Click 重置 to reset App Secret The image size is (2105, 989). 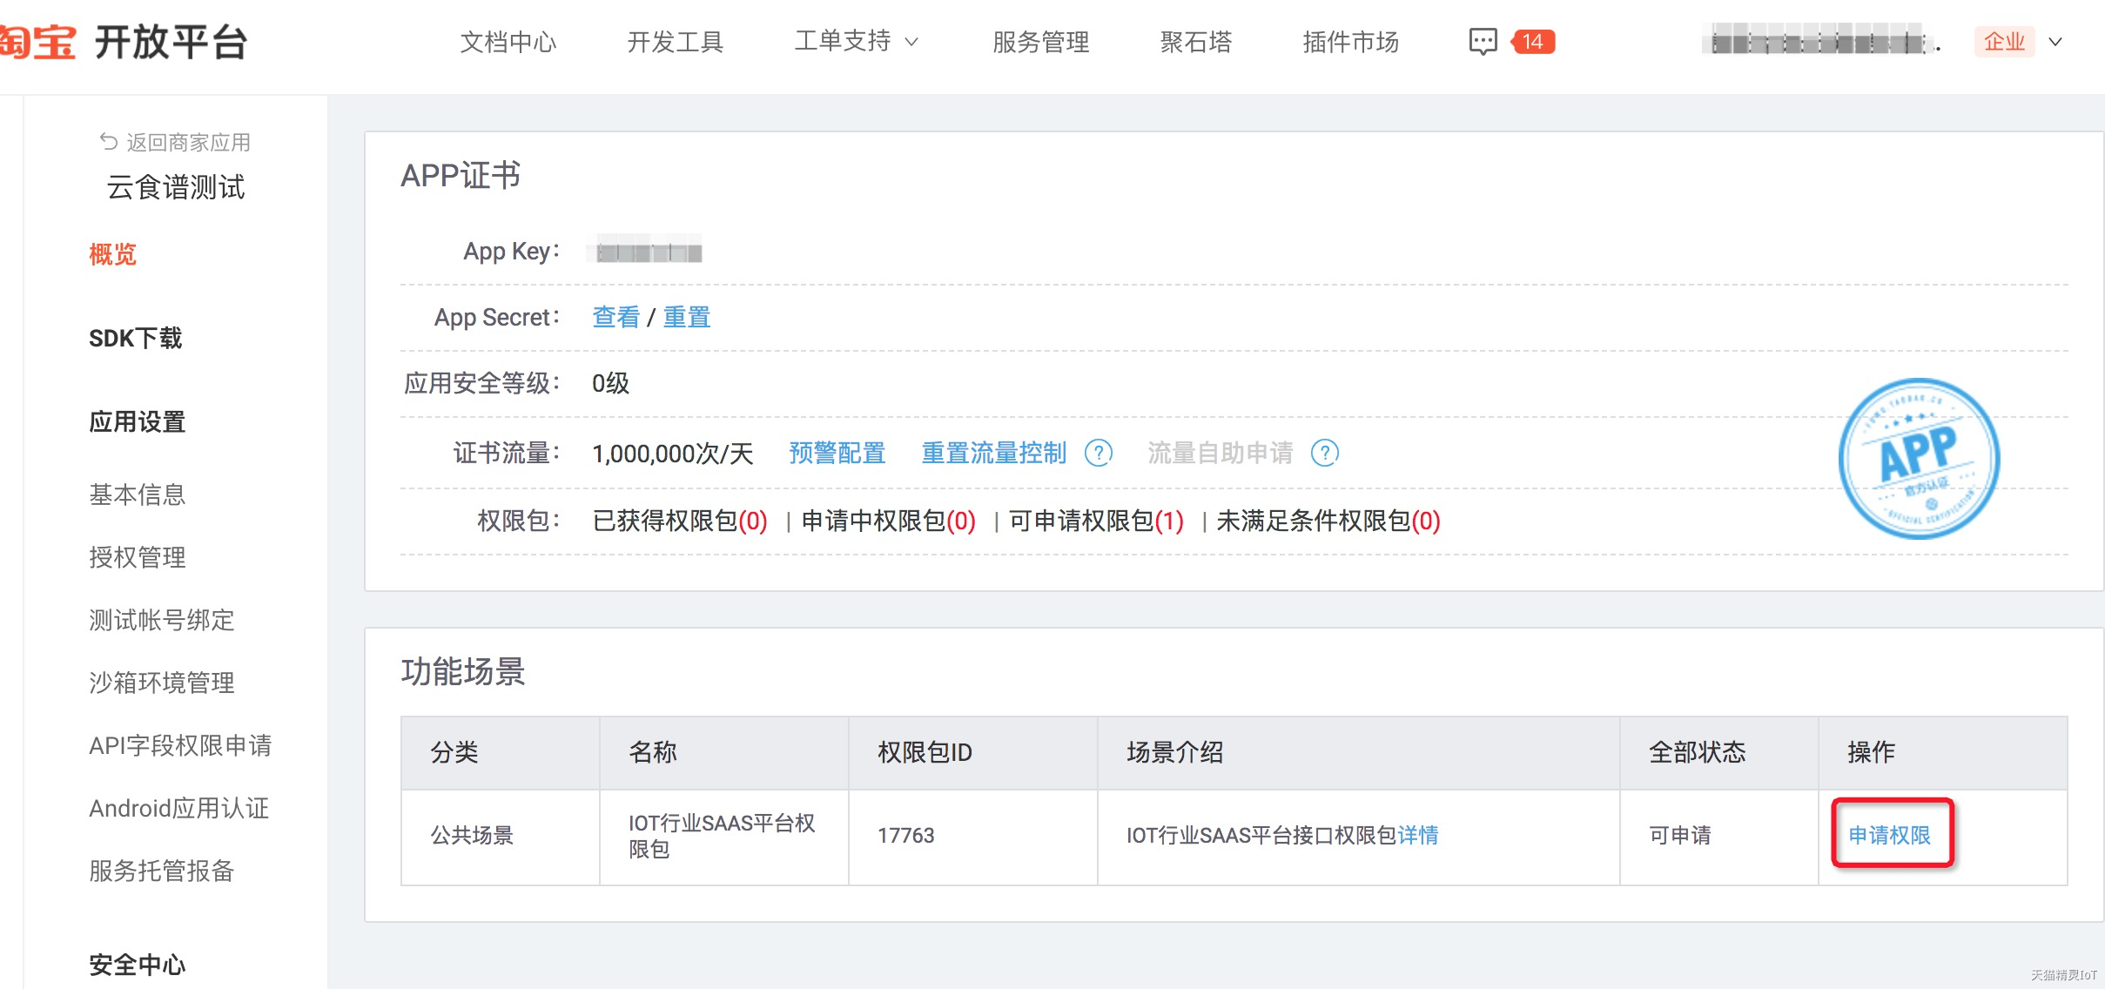tap(687, 317)
